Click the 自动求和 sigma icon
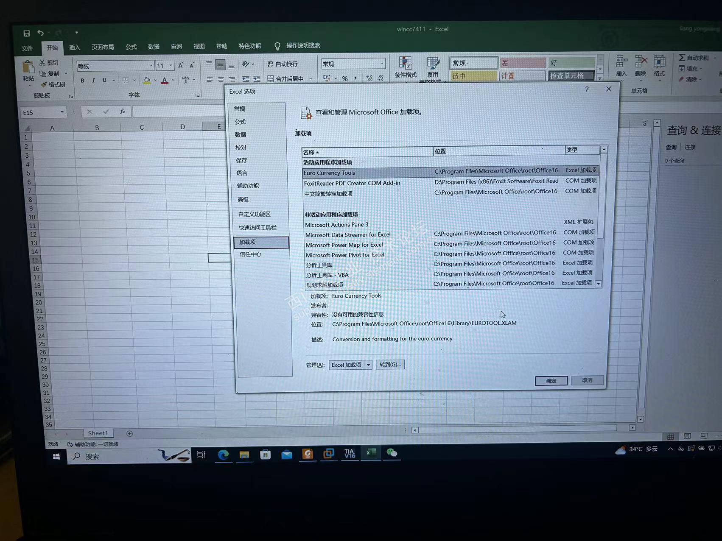 (x=681, y=57)
